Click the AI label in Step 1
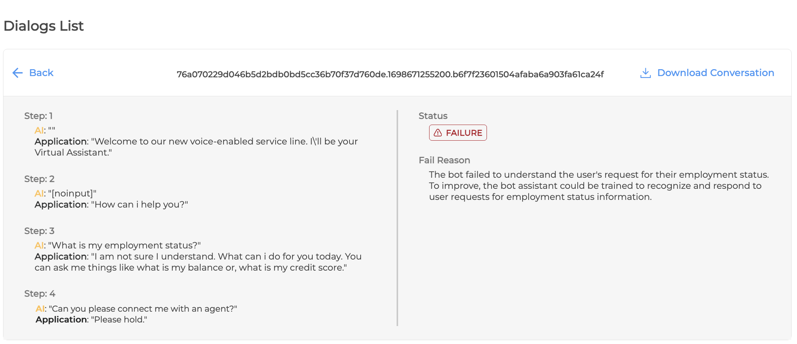 38,130
